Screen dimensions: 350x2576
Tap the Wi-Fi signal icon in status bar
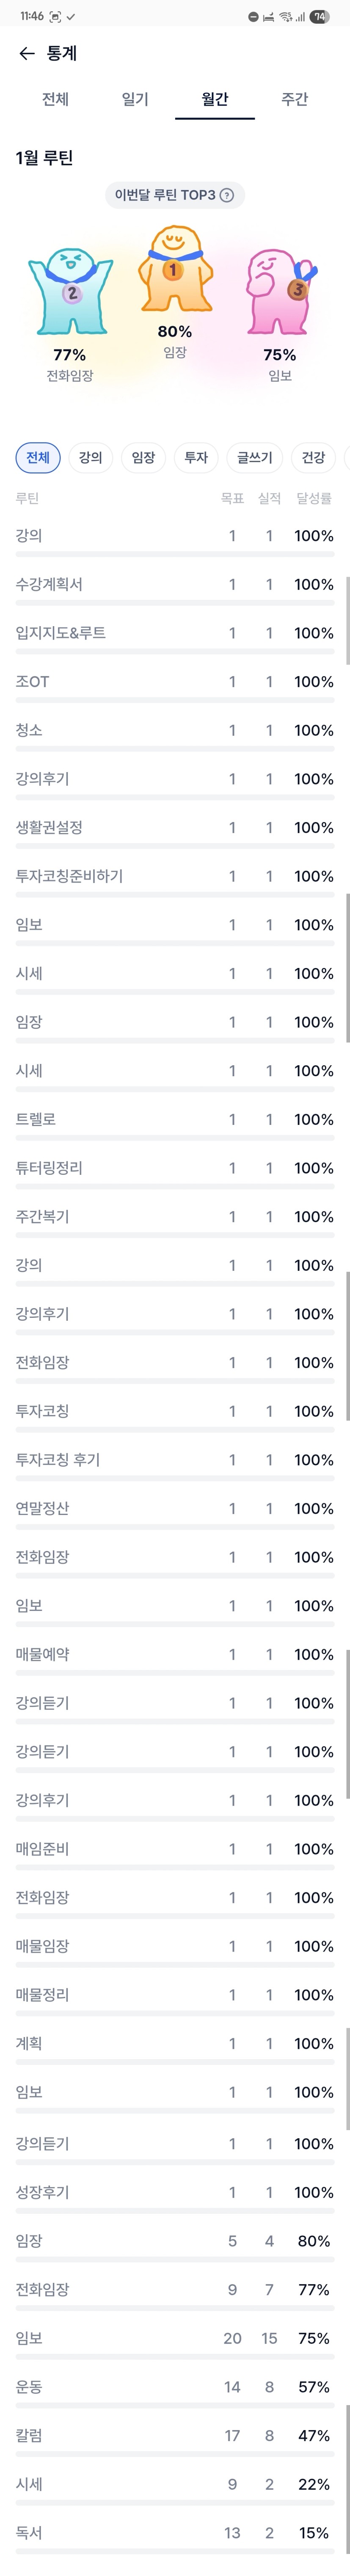pos(286,16)
